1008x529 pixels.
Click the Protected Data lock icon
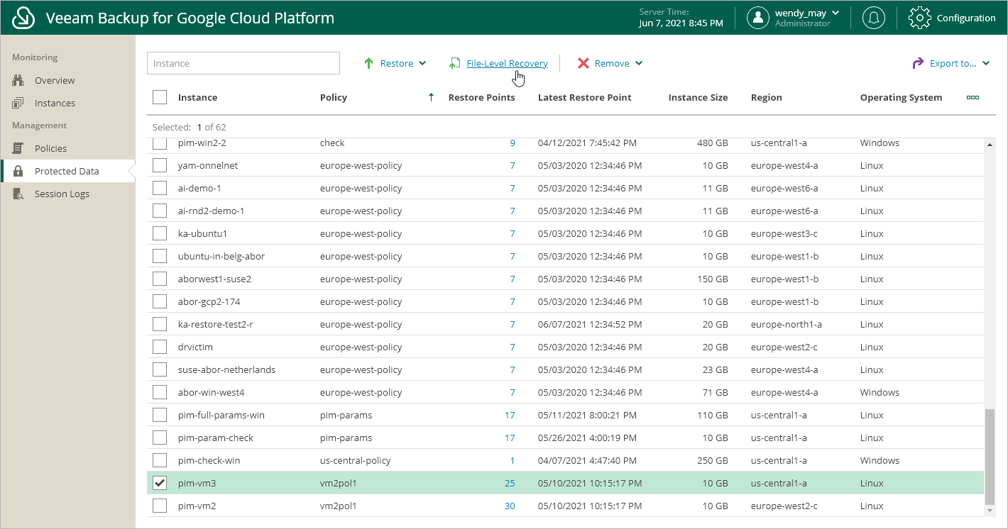(18, 171)
